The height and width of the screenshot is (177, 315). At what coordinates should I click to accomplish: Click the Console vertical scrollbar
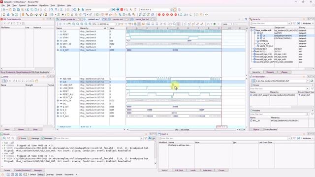[x=156, y=153]
